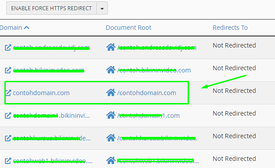Click the external-link icon in the first domain row
The width and height of the screenshot is (275, 168).
pyautogui.click(x=8, y=48)
